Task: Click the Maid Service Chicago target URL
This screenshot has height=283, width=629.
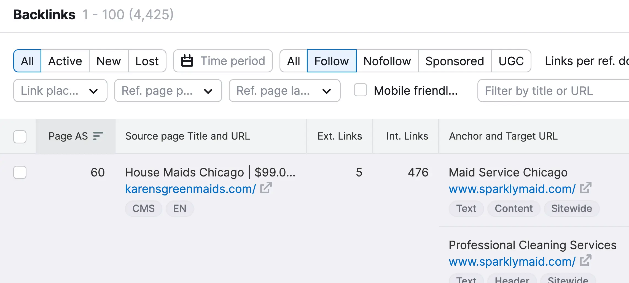Action: [x=512, y=189]
